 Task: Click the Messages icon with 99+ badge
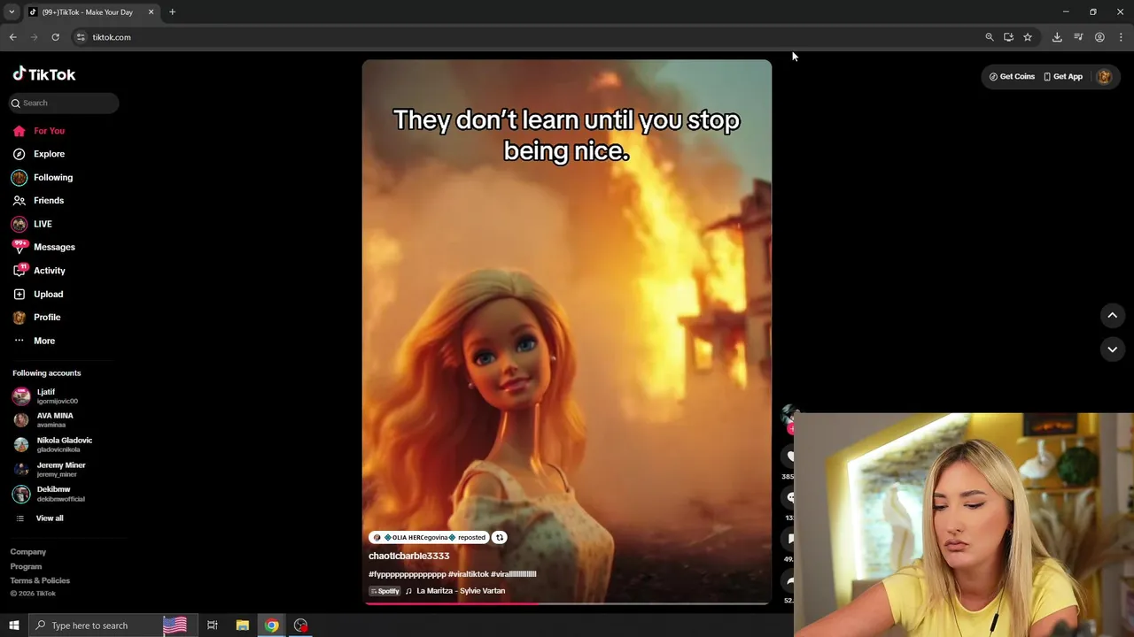19,247
